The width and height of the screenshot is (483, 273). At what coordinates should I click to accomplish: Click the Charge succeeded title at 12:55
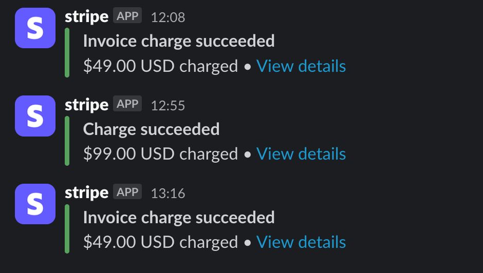151,129
